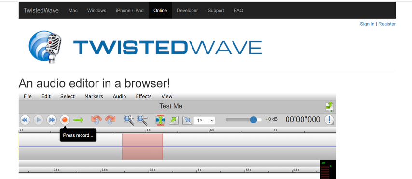Image resolution: width=412 pixels, height=179 pixels.
Task: Click the 8 s mark on the timeline ruler
Action: (275, 130)
